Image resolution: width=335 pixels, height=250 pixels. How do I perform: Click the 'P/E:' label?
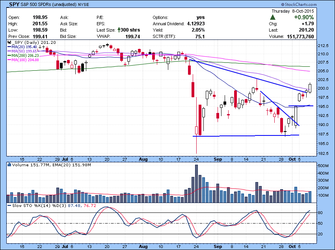coord(100,17)
